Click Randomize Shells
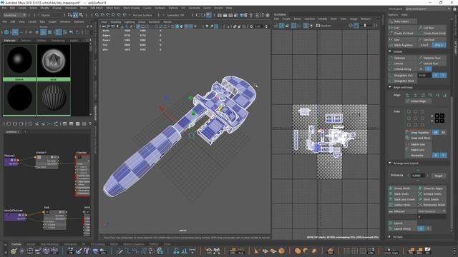The image size is (458, 257). pos(432,205)
